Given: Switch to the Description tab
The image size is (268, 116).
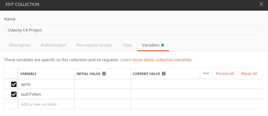Looking at the screenshot, I should pos(20,45).
